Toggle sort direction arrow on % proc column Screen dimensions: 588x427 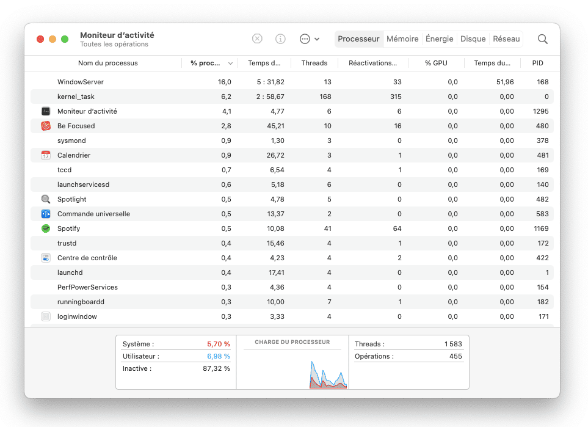coord(230,64)
